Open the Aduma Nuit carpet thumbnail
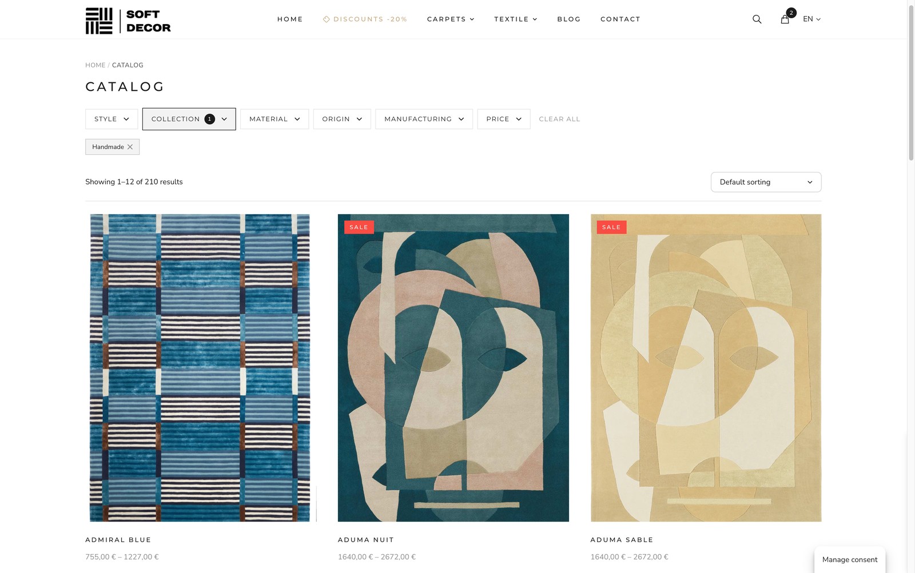The image size is (915, 573). pos(453,368)
